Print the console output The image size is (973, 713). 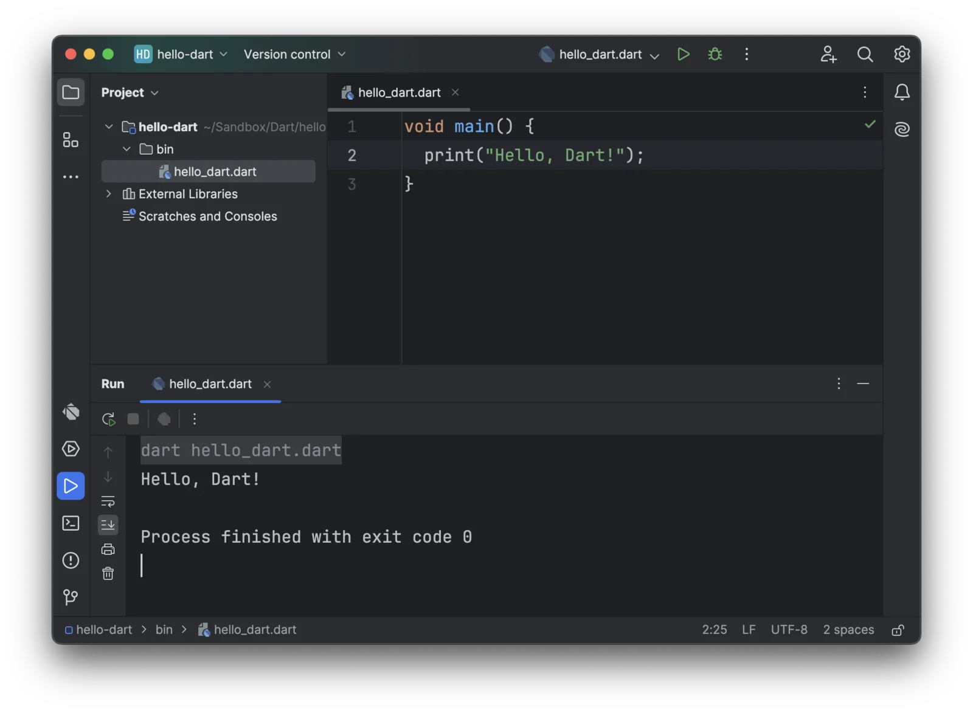[108, 549]
